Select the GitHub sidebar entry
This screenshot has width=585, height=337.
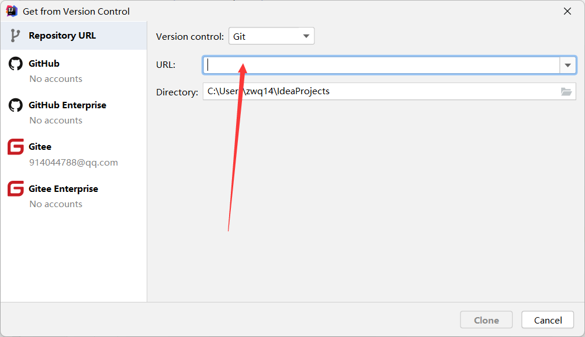(74, 71)
